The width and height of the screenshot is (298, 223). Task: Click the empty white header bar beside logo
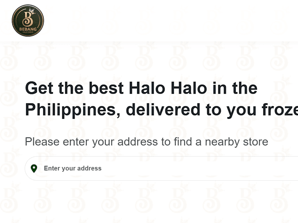pyautogui.click(x=171, y=20)
